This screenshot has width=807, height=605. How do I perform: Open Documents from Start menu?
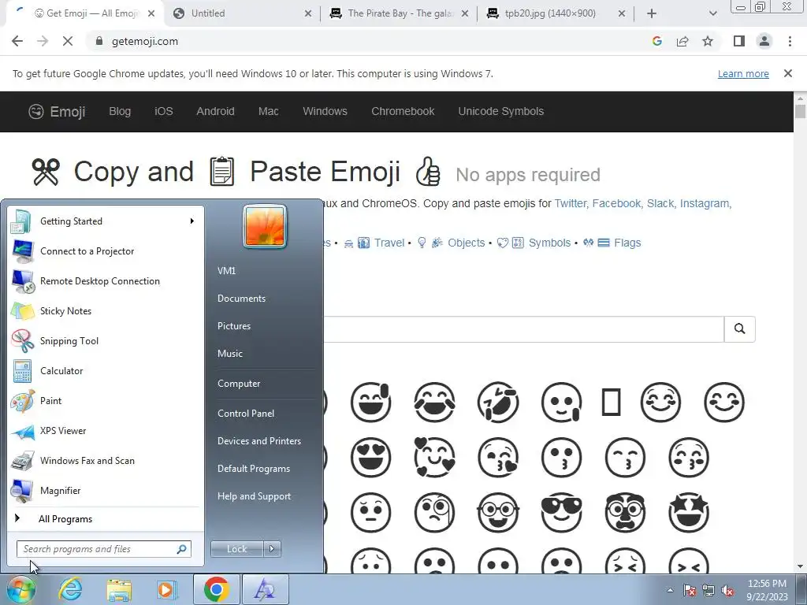click(241, 299)
